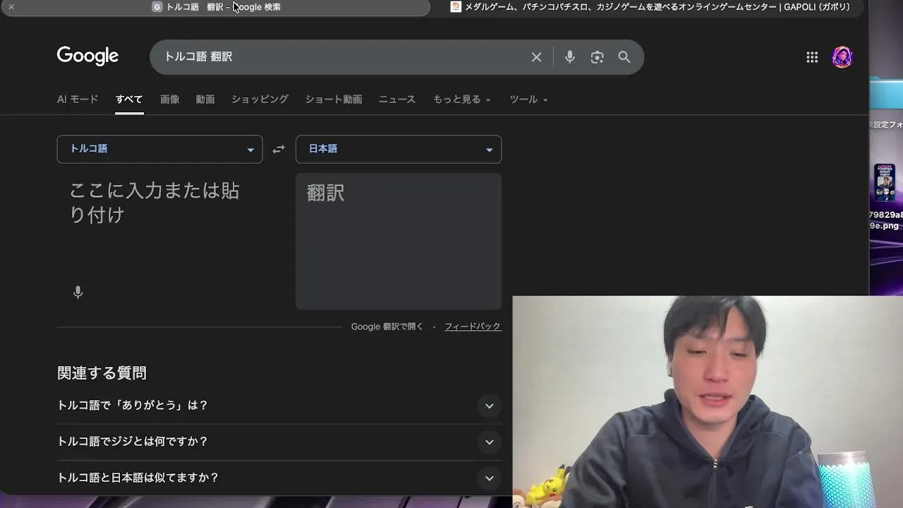Viewport: 903px width, 508px height.
Task: Click the Google logo
Action: coord(87,56)
